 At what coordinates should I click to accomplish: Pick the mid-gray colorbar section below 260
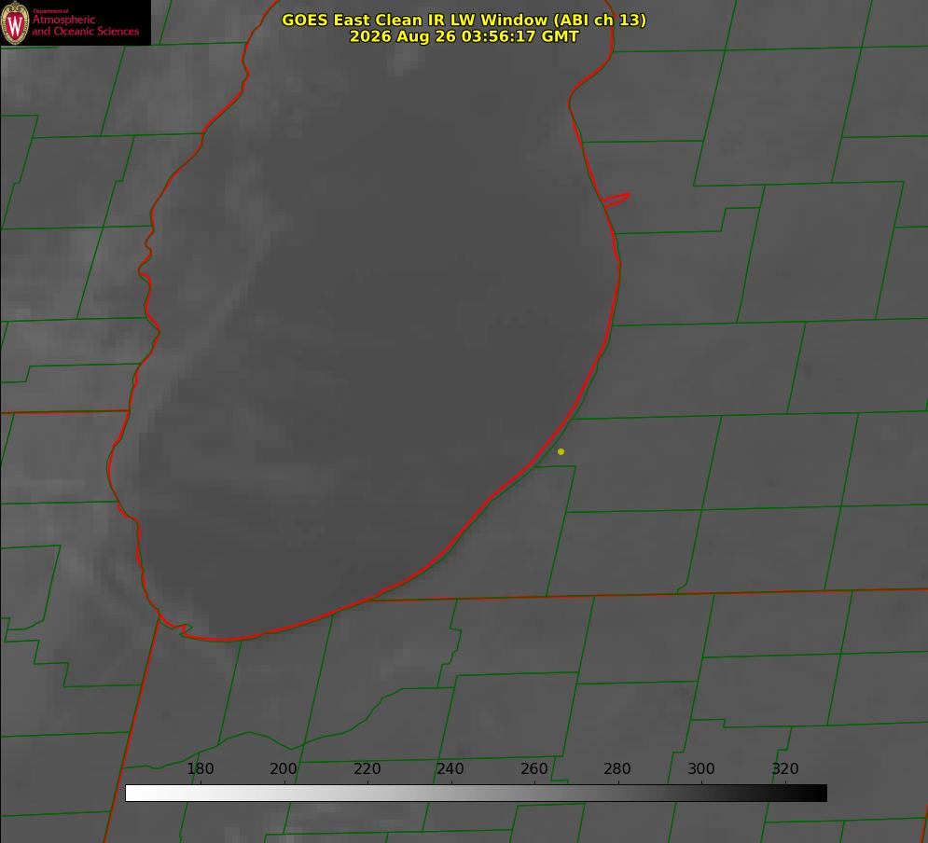(x=534, y=793)
